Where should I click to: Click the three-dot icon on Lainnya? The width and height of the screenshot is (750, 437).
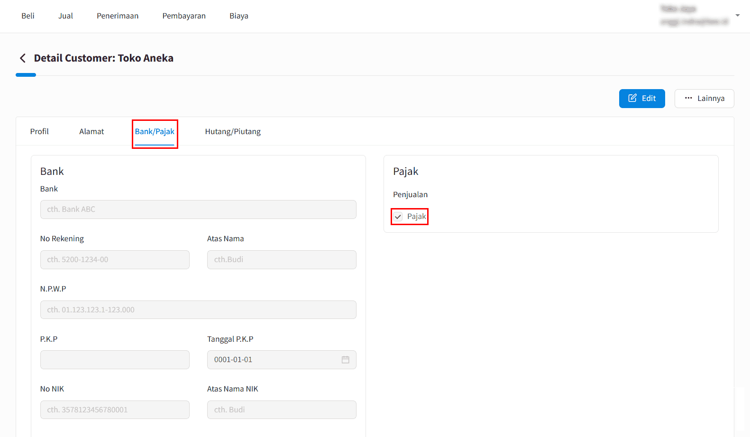coord(688,98)
